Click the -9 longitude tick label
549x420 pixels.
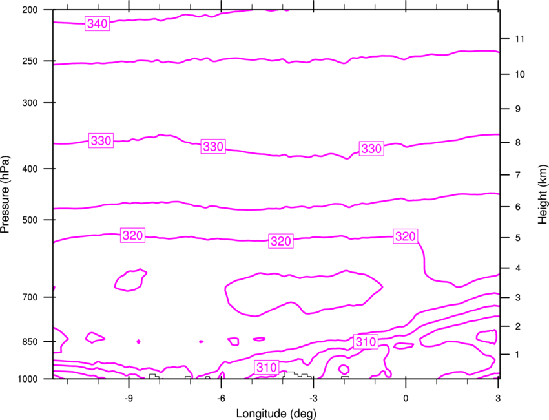(129, 398)
